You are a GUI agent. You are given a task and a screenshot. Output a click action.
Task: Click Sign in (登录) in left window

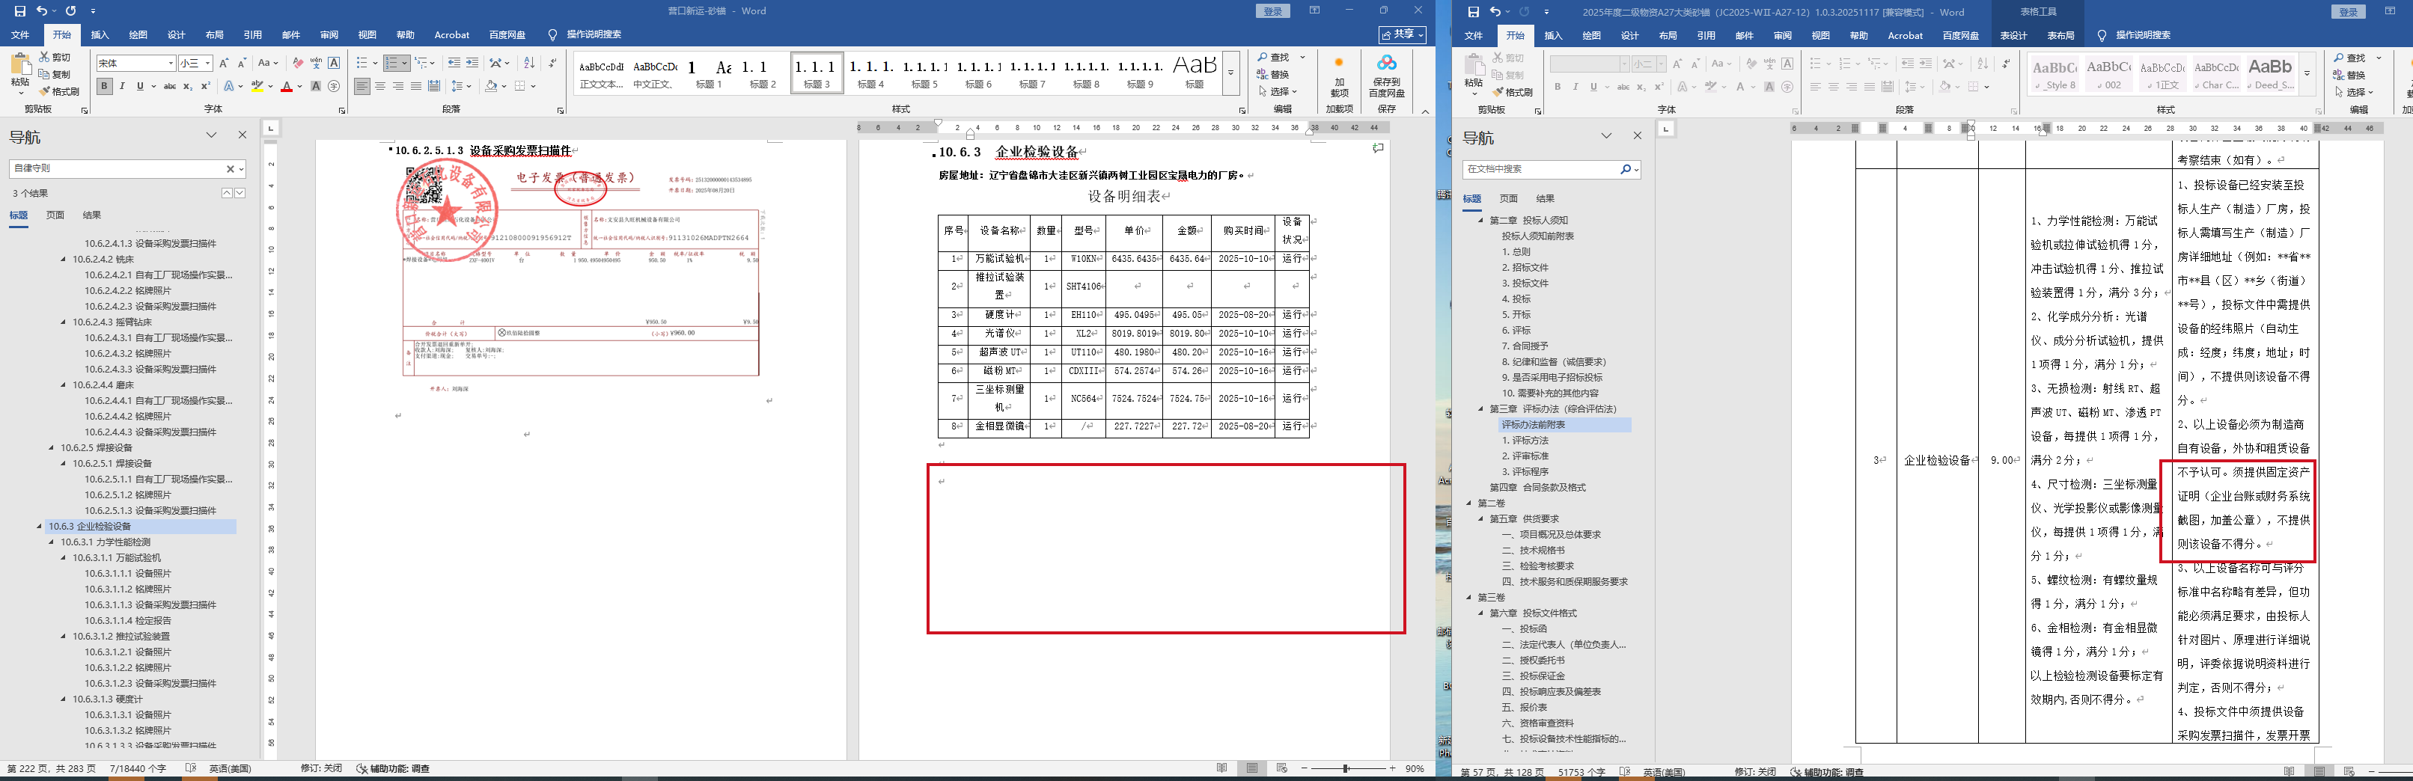(1272, 11)
